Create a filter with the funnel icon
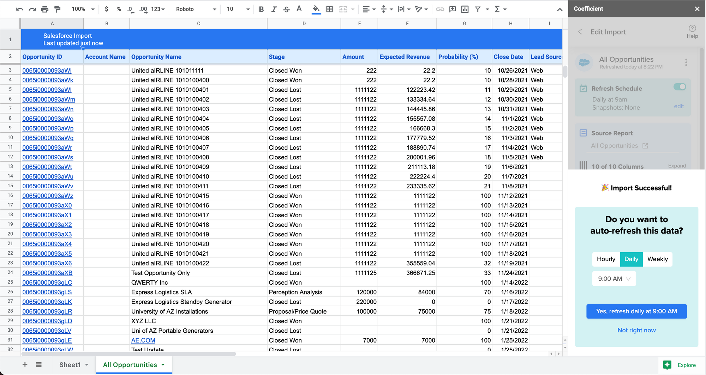 click(478, 9)
